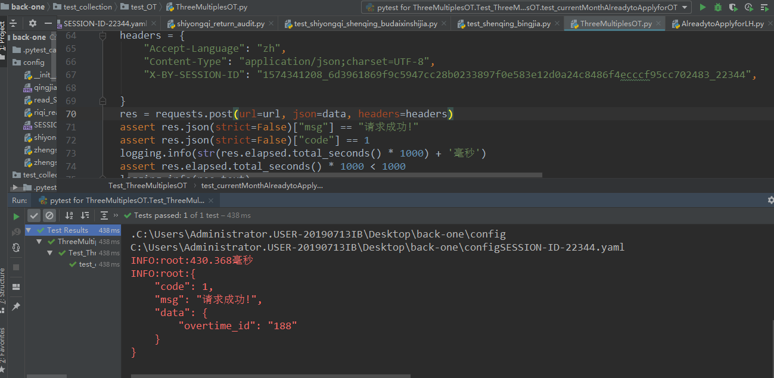Click test_currentMonthAlreadytoApply editor breadcrumb
The width and height of the screenshot is (774, 378).
pyautogui.click(x=262, y=186)
